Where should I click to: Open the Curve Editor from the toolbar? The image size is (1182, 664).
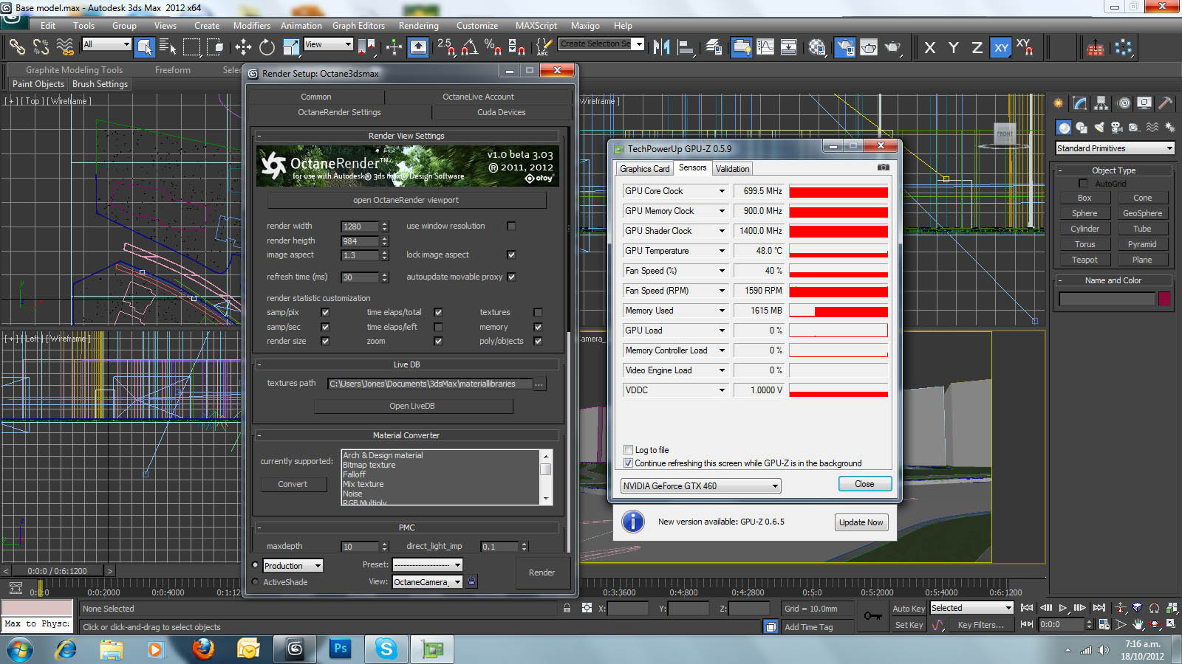point(765,47)
